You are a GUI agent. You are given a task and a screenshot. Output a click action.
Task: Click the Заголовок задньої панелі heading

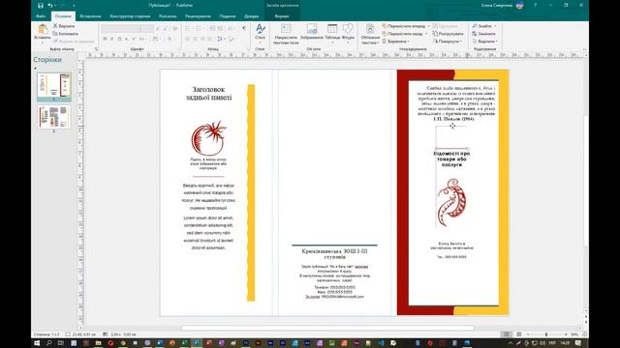pyautogui.click(x=209, y=93)
